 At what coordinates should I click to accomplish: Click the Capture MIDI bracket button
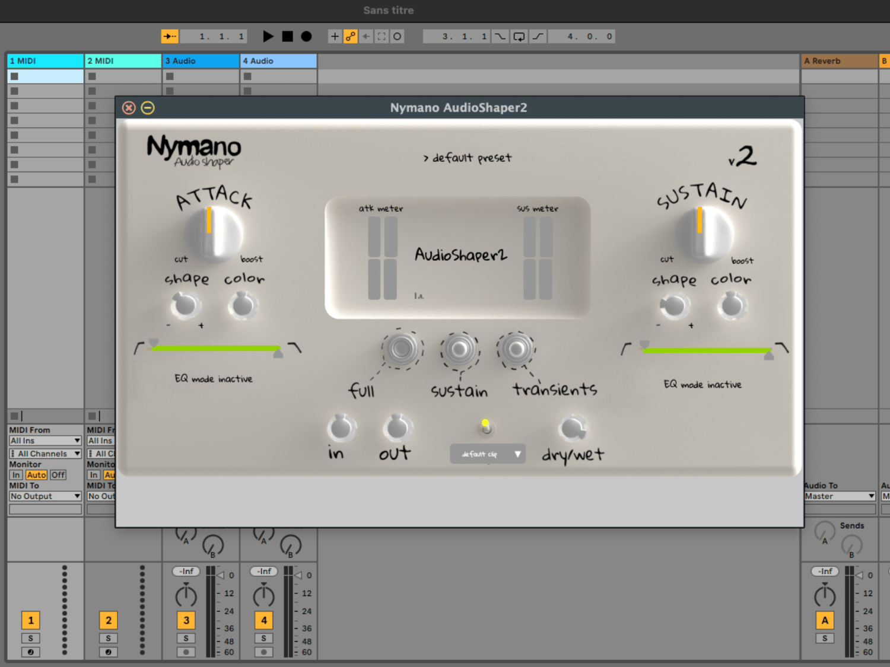coord(382,36)
